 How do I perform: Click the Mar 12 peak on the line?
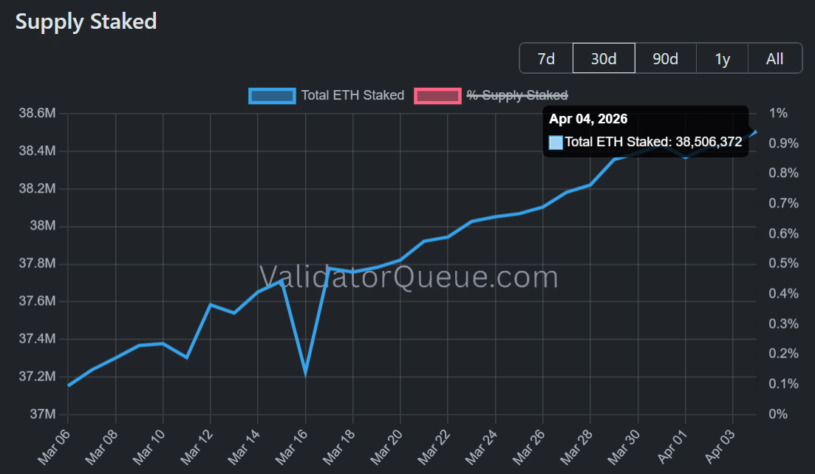[x=211, y=304]
